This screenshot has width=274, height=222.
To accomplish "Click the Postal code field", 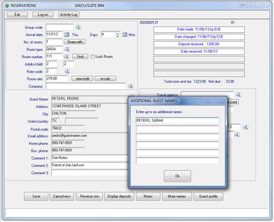I will 68,128.
